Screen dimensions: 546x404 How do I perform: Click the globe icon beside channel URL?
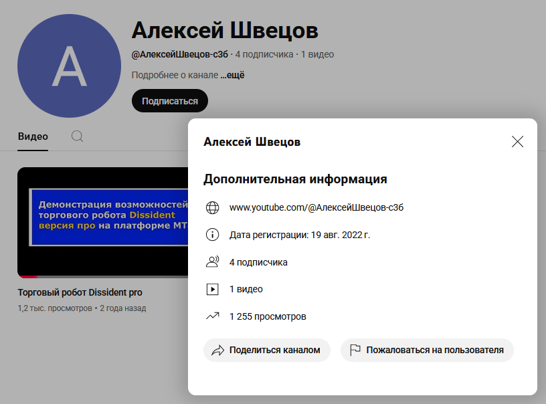point(212,208)
